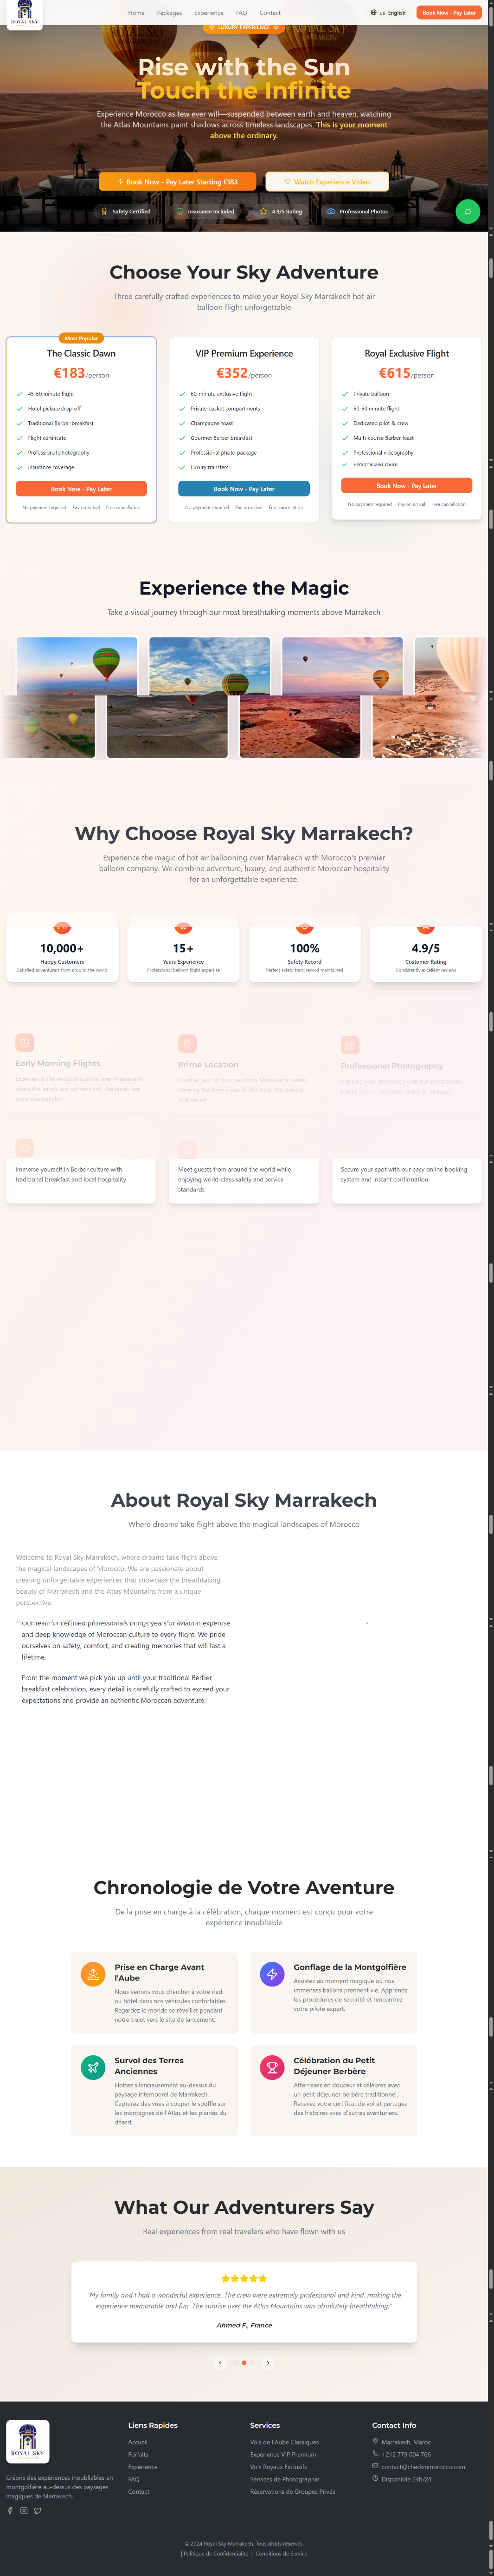
Task: Show next testimonial with right chevron
Action: (268, 2362)
